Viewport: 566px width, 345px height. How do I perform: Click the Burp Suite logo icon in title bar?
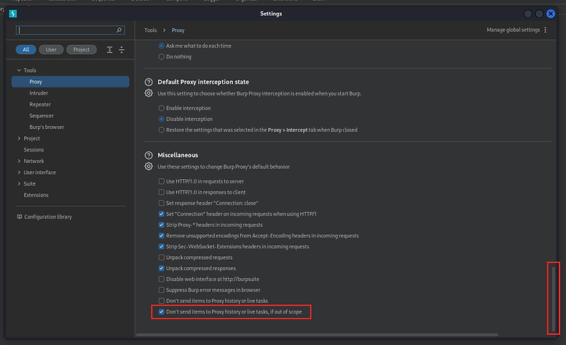pos(13,14)
